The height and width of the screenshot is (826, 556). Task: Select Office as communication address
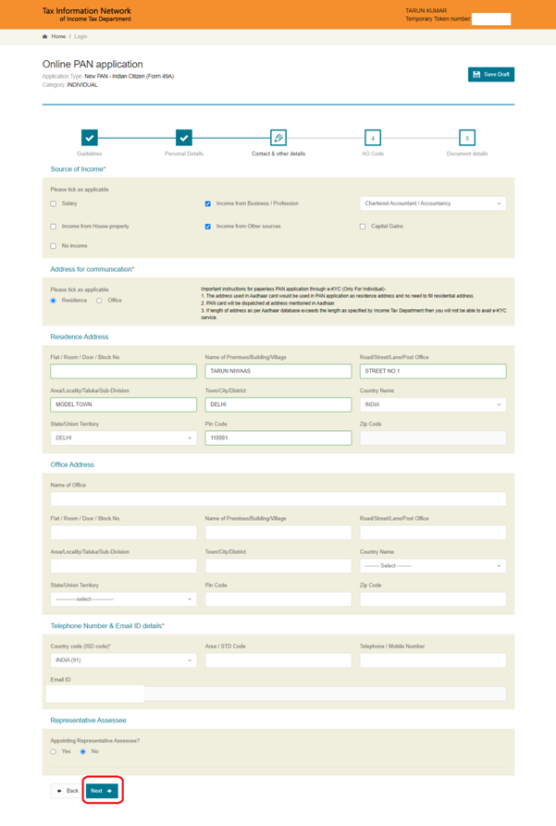click(100, 301)
